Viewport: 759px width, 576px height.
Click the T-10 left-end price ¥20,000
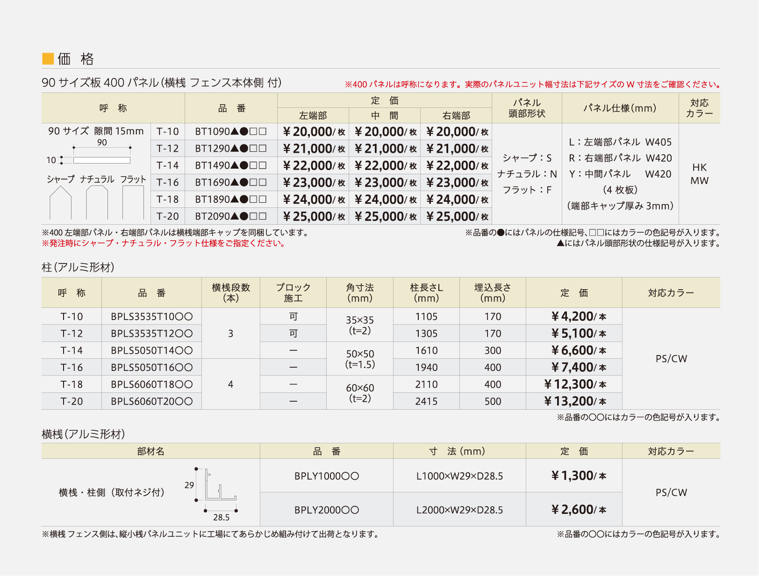coord(314,132)
